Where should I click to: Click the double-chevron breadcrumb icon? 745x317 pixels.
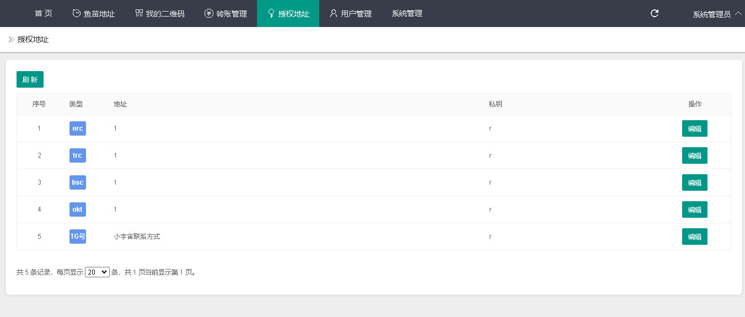(11, 39)
